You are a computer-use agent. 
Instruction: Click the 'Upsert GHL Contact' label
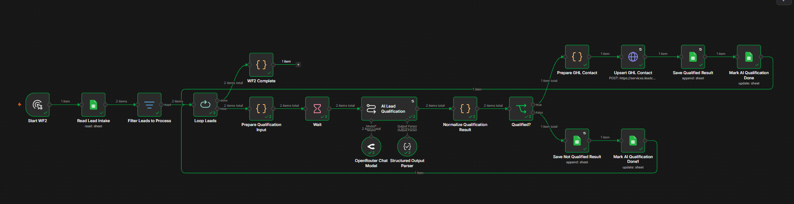(633, 73)
